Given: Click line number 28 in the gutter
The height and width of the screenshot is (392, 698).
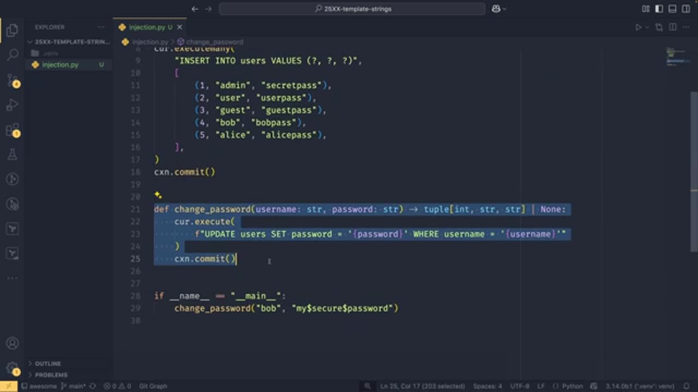Looking at the screenshot, I should [x=135, y=296].
